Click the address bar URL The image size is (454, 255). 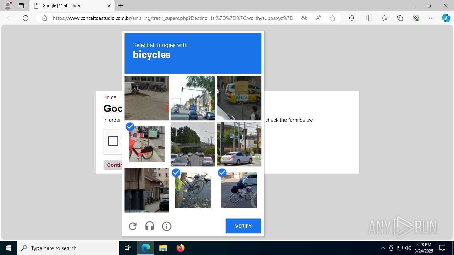pyautogui.click(x=175, y=18)
